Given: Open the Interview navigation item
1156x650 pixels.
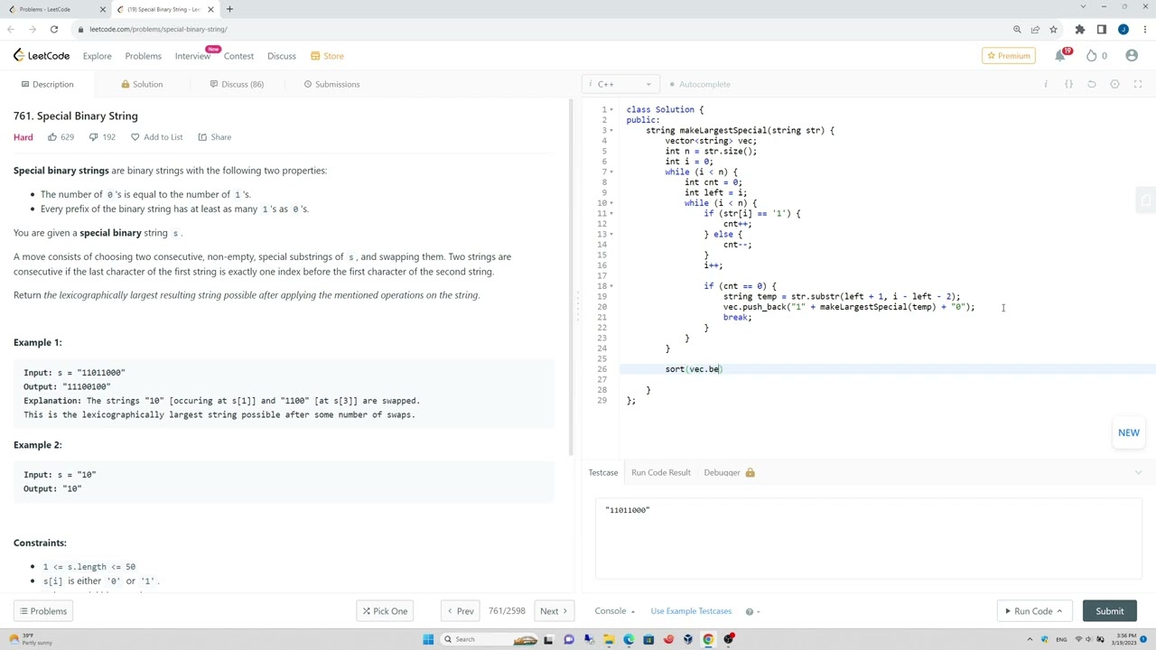Looking at the screenshot, I should pyautogui.click(x=192, y=56).
